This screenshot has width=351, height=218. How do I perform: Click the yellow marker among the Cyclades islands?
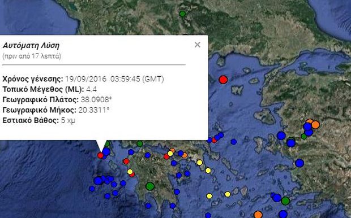[x=228, y=194]
